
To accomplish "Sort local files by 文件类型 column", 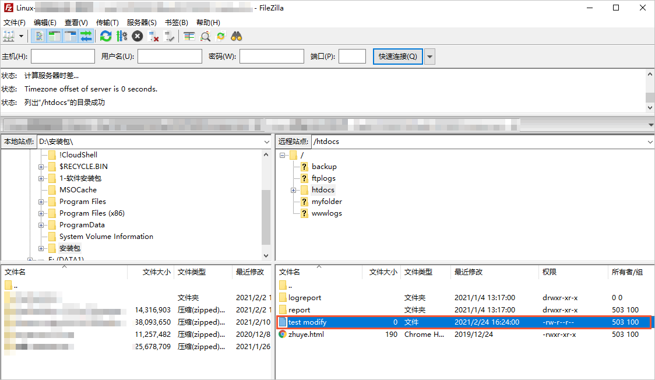I will (203, 272).
